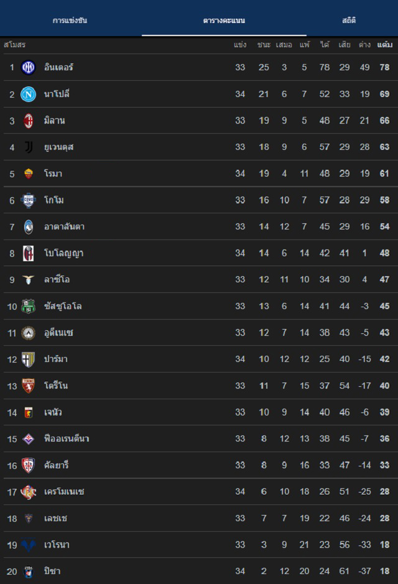Select the 20th place ปิซา row
The width and height of the screenshot is (398, 584).
coord(199,571)
